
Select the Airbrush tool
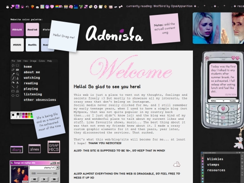click(13, 83)
